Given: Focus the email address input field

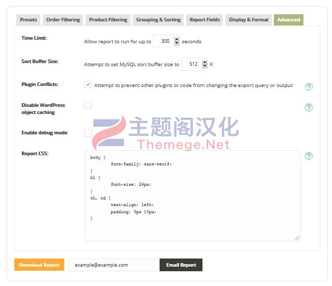Looking at the screenshot, I should (x=114, y=265).
